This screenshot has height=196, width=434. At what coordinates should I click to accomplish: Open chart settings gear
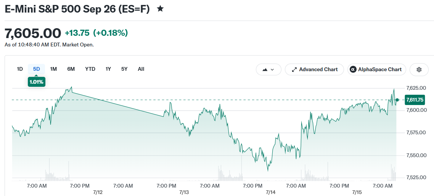click(419, 70)
